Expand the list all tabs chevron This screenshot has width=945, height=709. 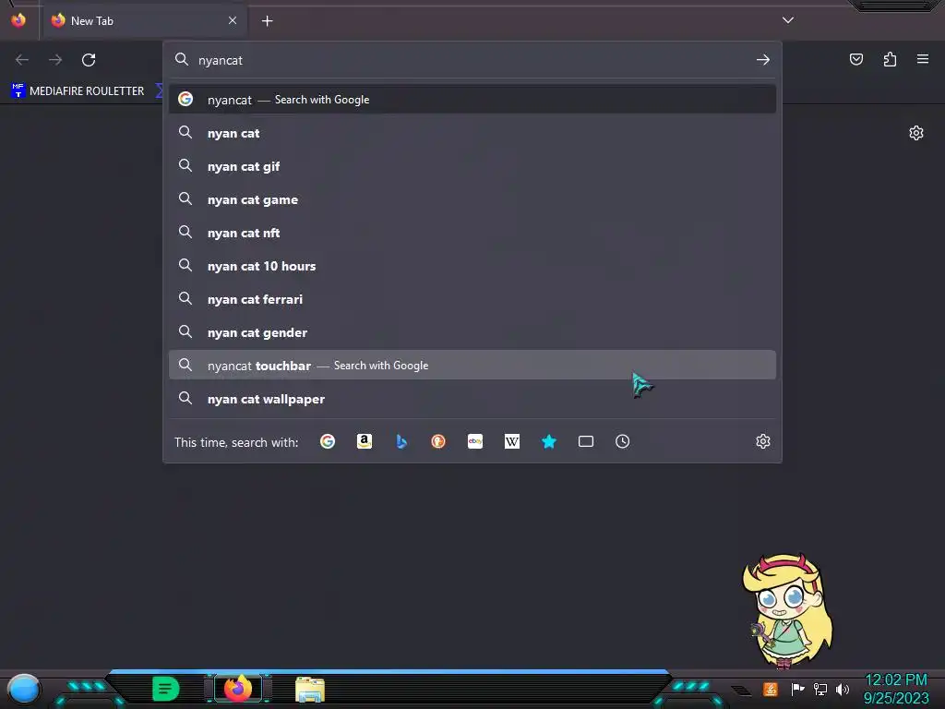coord(788,20)
